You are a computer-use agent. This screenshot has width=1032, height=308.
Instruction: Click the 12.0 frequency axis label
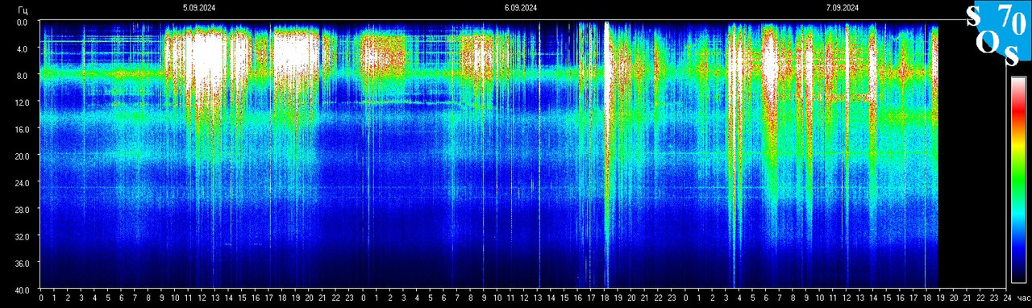click(x=23, y=102)
